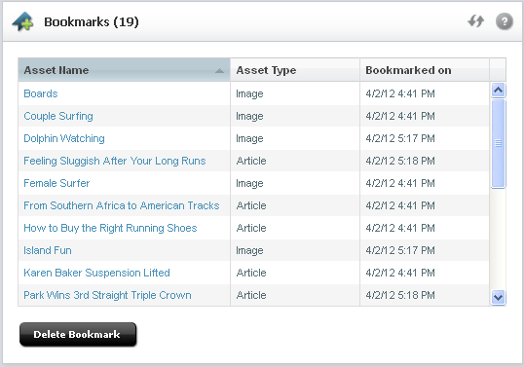This screenshot has height=367, width=524.
Task: Select the date cell for Dolphin Watching
Action: (425, 138)
